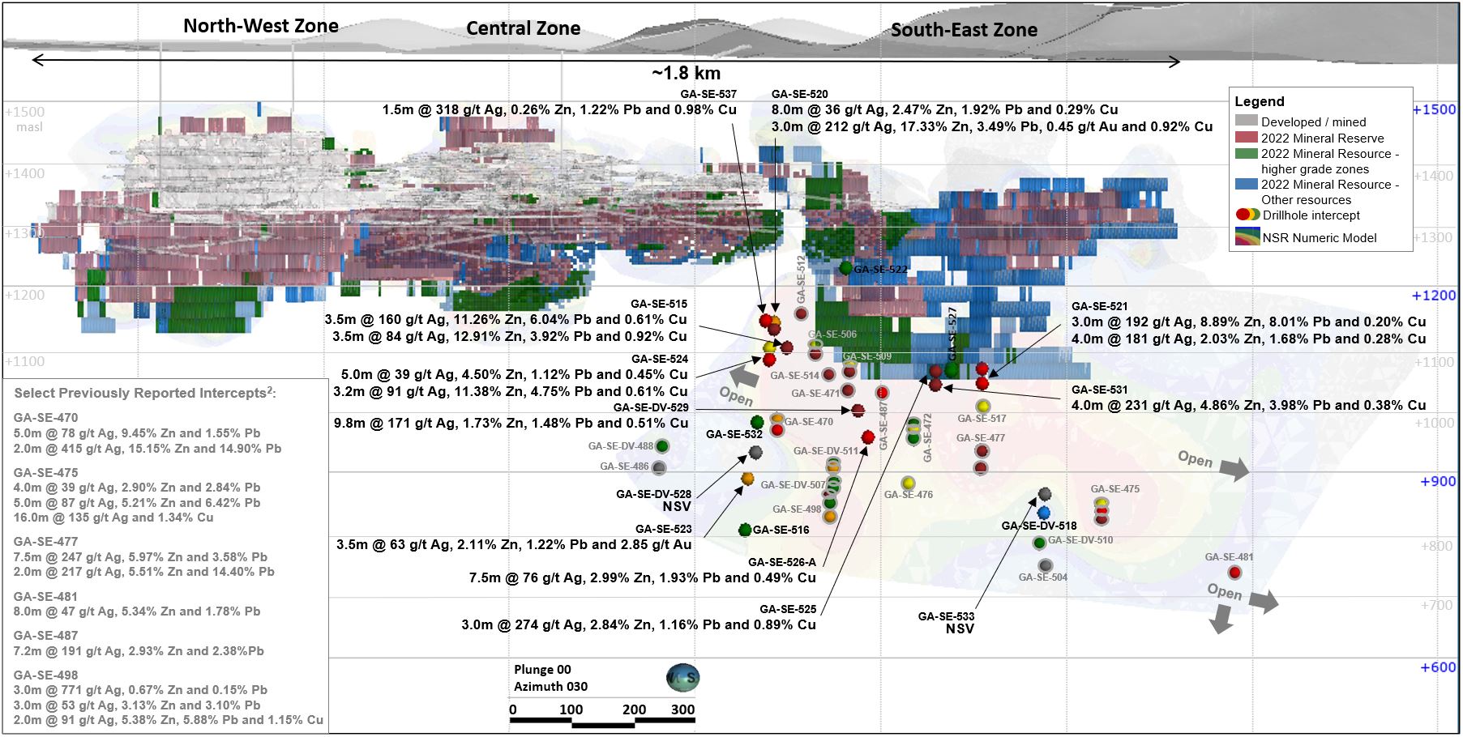Click the green GA-SE-DV-488 drillhole dot
This screenshot has height=737, width=1463.
pos(662,446)
